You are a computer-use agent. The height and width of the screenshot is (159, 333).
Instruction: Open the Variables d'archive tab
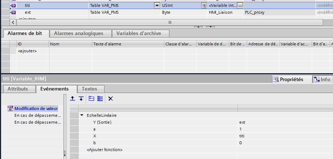(141, 33)
